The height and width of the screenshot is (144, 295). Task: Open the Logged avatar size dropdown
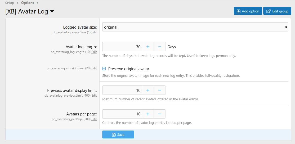[x=195, y=27]
